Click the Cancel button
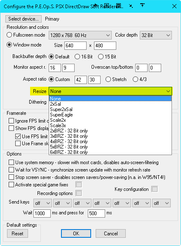181x246 pixels. tap(111, 233)
